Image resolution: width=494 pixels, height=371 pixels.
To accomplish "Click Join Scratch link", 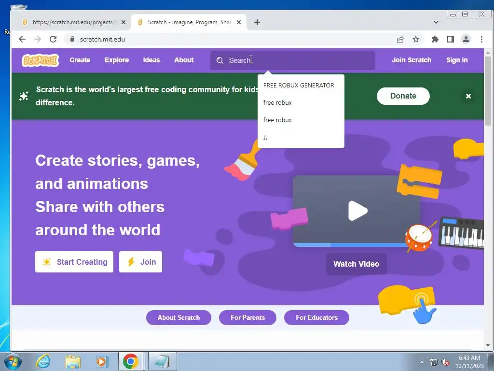I will pyautogui.click(x=412, y=60).
